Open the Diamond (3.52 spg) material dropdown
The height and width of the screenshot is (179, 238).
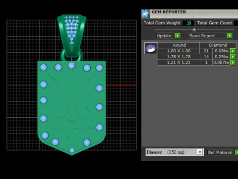point(200,152)
